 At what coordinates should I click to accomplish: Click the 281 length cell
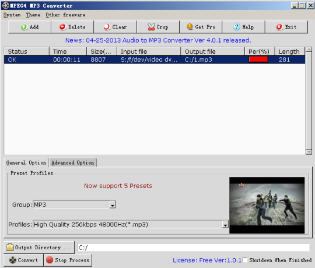coord(284,60)
